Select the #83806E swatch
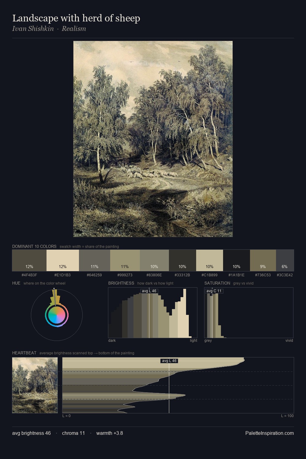Screen dimensions: 306x459 pos(154,260)
